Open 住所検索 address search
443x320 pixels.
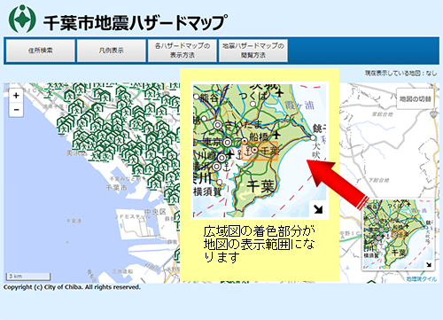click(x=41, y=51)
